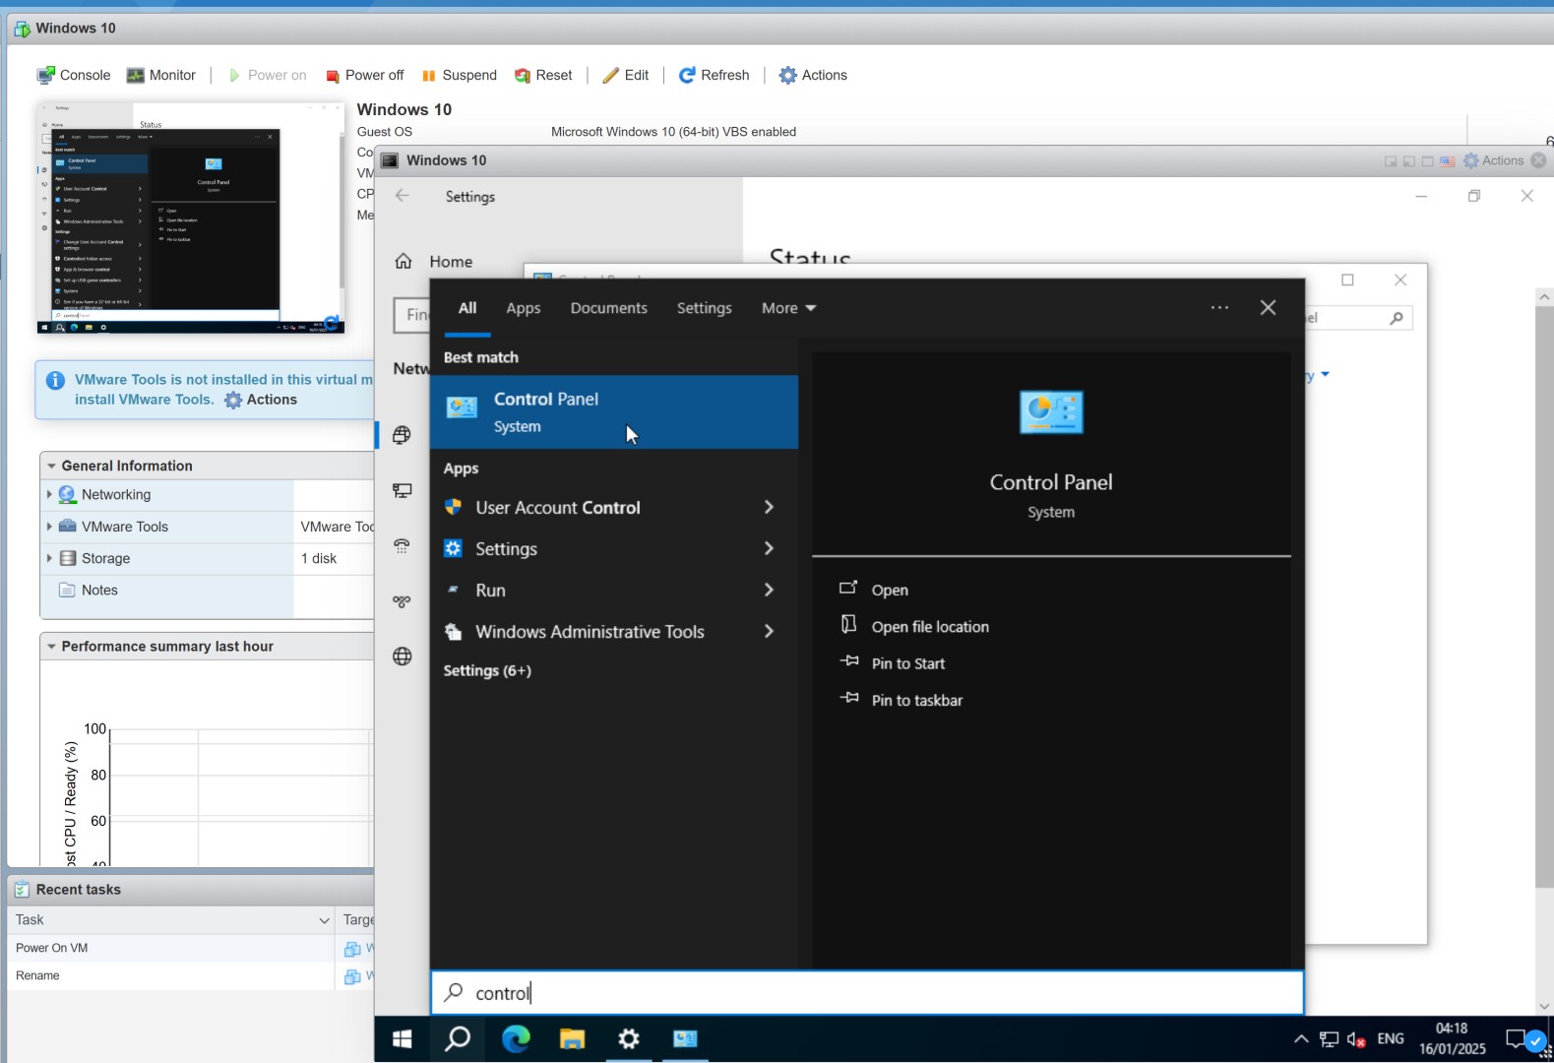The image size is (1554, 1063).
Task: Click the network tray icon
Action: pyautogui.click(x=1329, y=1039)
